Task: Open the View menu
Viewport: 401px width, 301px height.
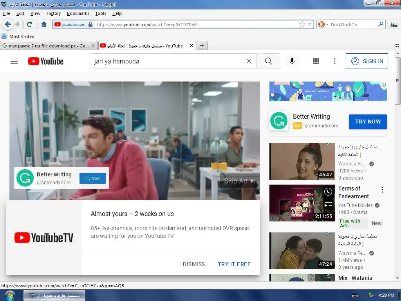Action: tap(35, 13)
